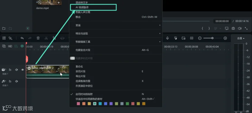The image size is (252, 113).
Task: Mute the 音频 1 audio track
Action: [17, 81]
